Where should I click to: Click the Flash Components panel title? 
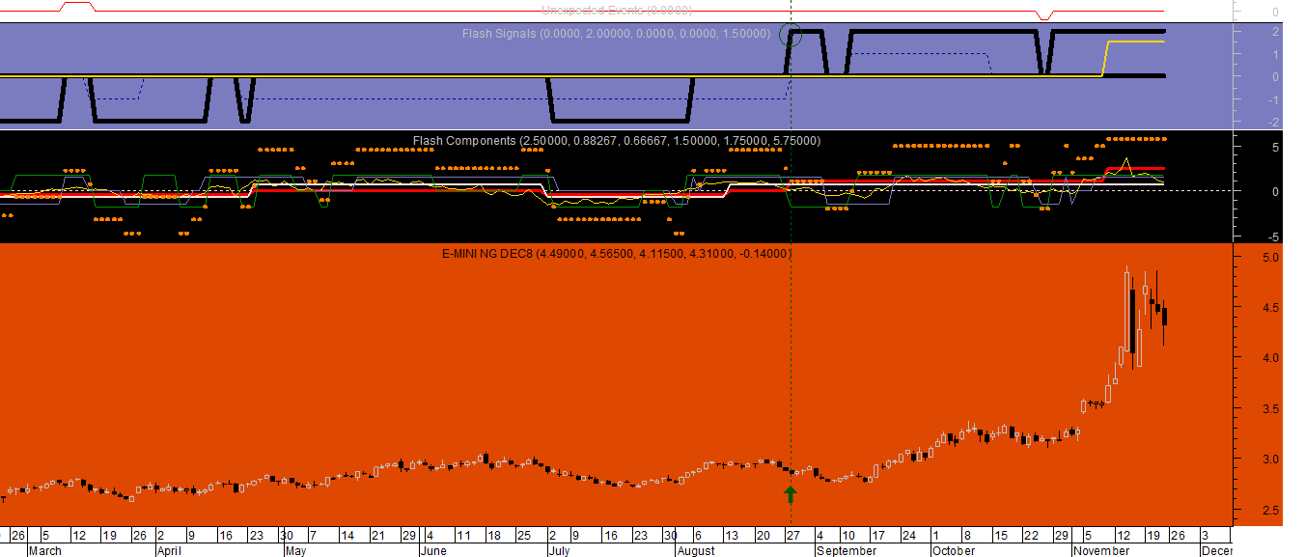(x=617, y=141)
